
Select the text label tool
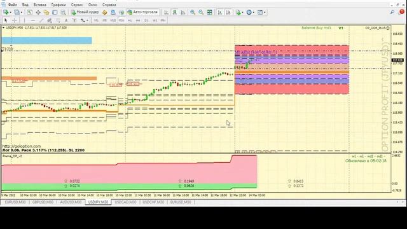[x=74, y=20]
